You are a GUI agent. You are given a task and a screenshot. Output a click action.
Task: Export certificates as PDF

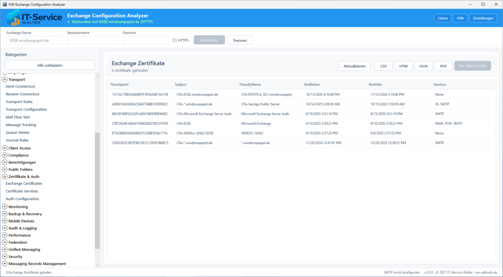tap(444, 66)
